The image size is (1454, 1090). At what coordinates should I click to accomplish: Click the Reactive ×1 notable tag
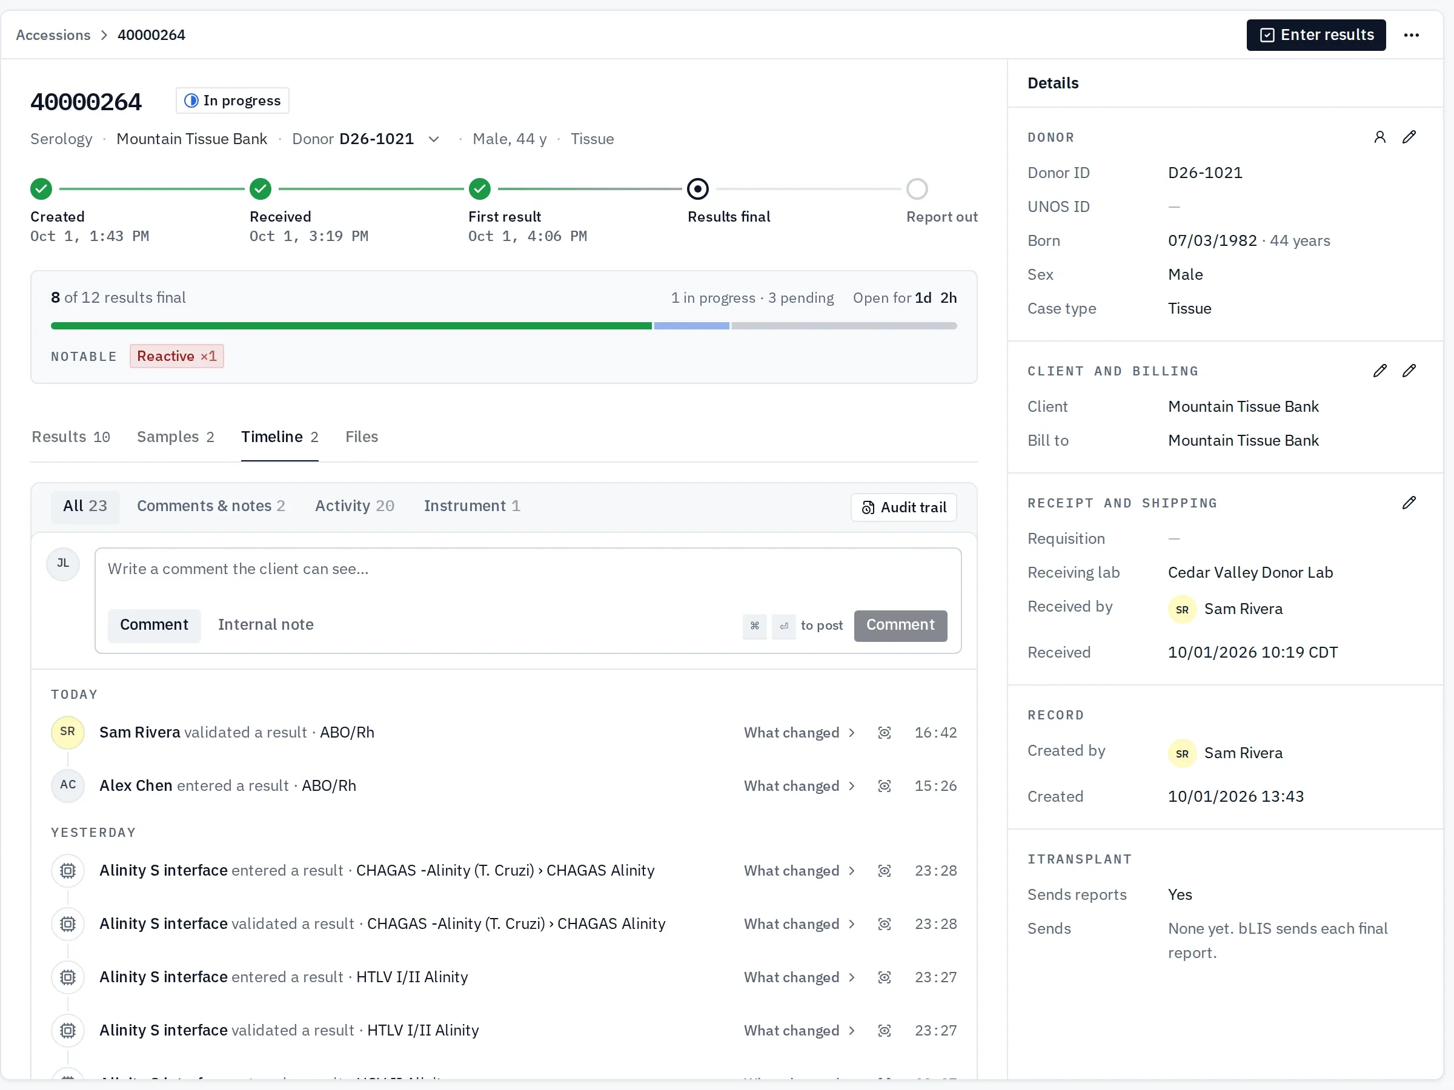[x=177, y=356]
